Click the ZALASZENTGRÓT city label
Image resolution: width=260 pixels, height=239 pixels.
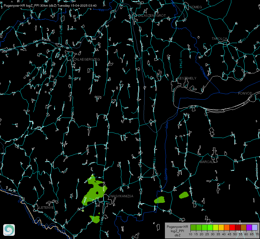click(x=152, y=16)
